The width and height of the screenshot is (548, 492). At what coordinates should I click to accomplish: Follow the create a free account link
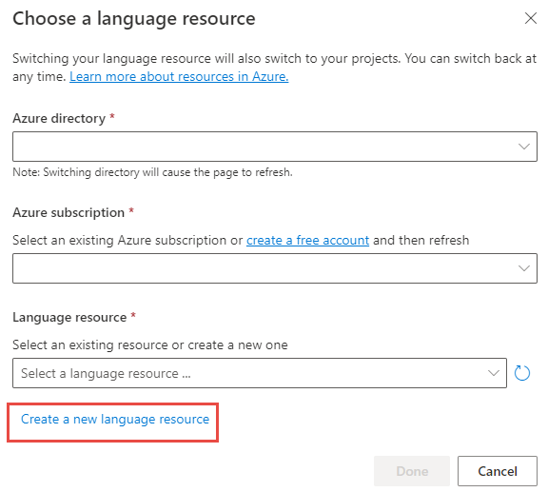(307, 240)
